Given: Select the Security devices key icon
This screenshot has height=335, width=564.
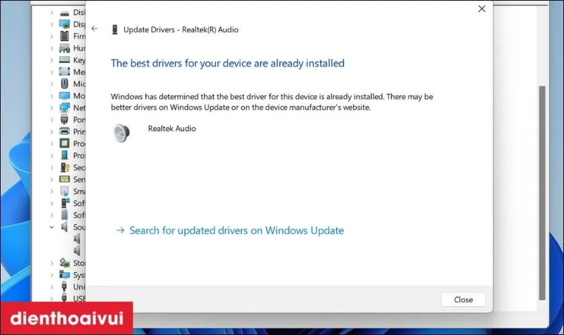Looking at the screenshot, I should (64, 167).
